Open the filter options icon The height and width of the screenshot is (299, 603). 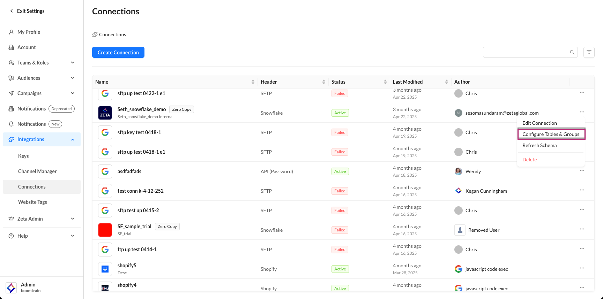[589, 52]
